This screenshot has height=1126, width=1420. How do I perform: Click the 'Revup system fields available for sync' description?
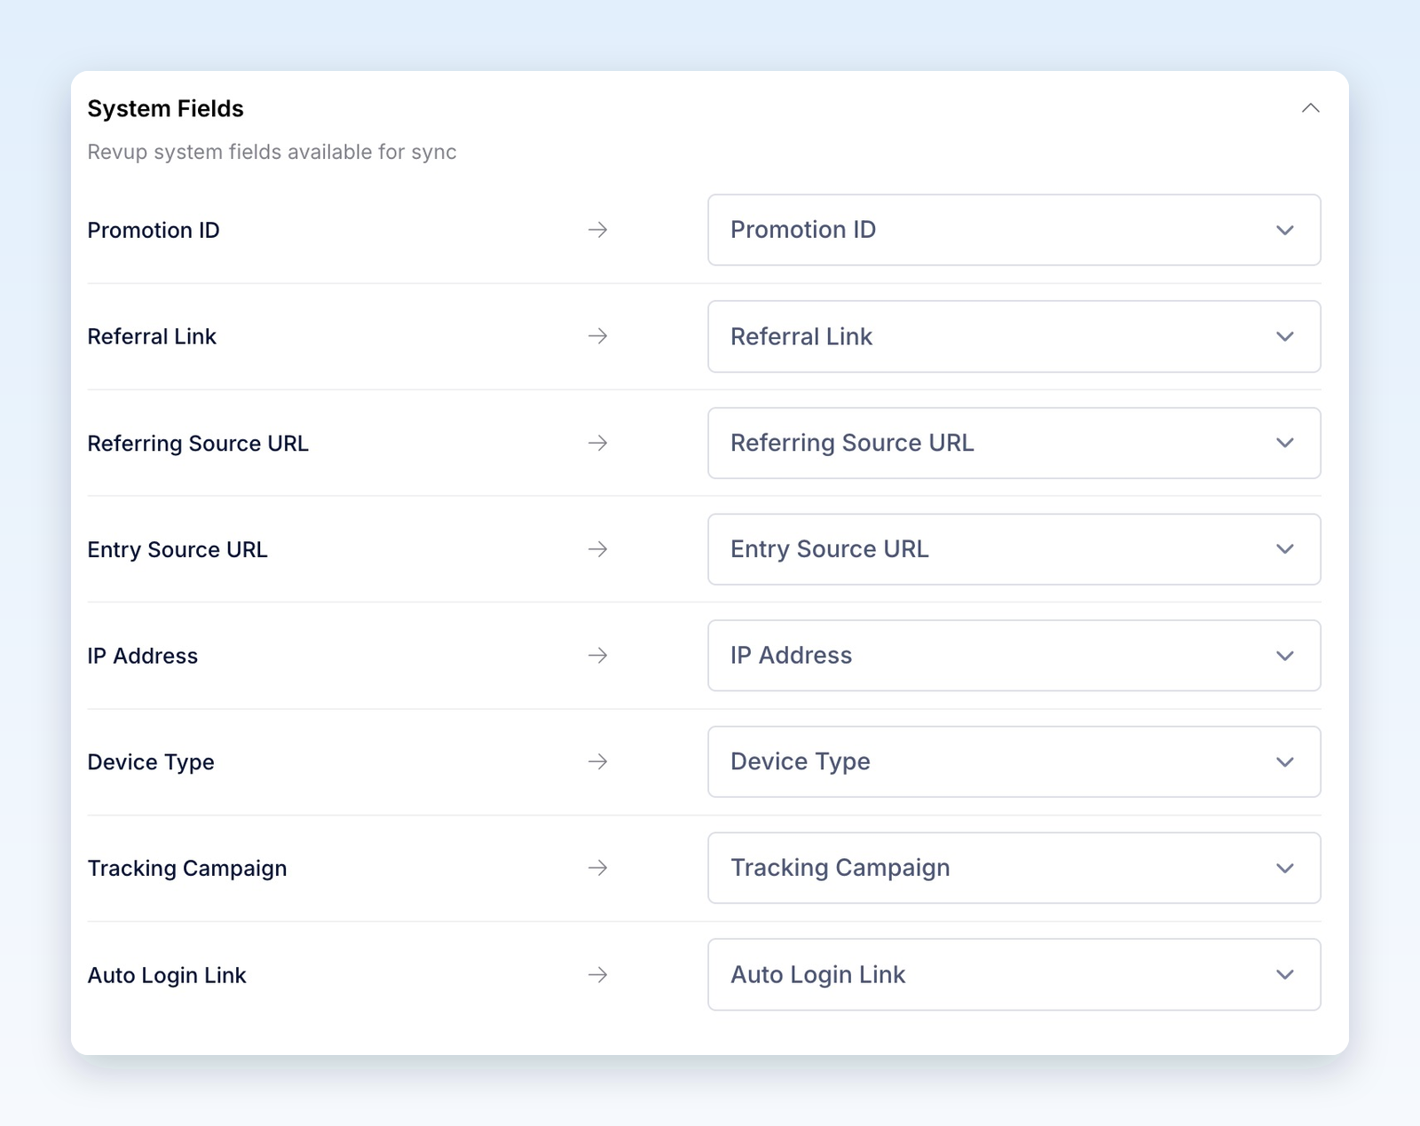pyautogui.click(x=272, y=152)
